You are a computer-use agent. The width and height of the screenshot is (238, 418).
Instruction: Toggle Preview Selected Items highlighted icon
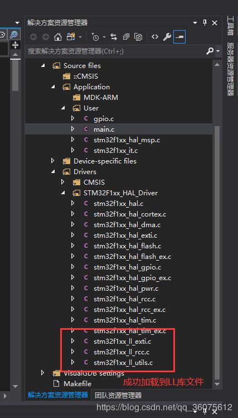179,37
